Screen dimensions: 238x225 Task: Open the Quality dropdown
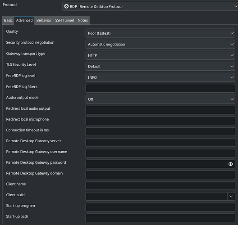160,33
